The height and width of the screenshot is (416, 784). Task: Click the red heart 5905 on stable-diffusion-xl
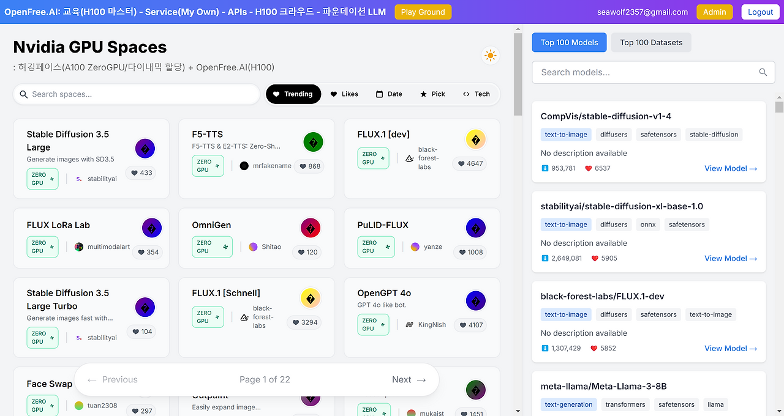coord(595,258)
